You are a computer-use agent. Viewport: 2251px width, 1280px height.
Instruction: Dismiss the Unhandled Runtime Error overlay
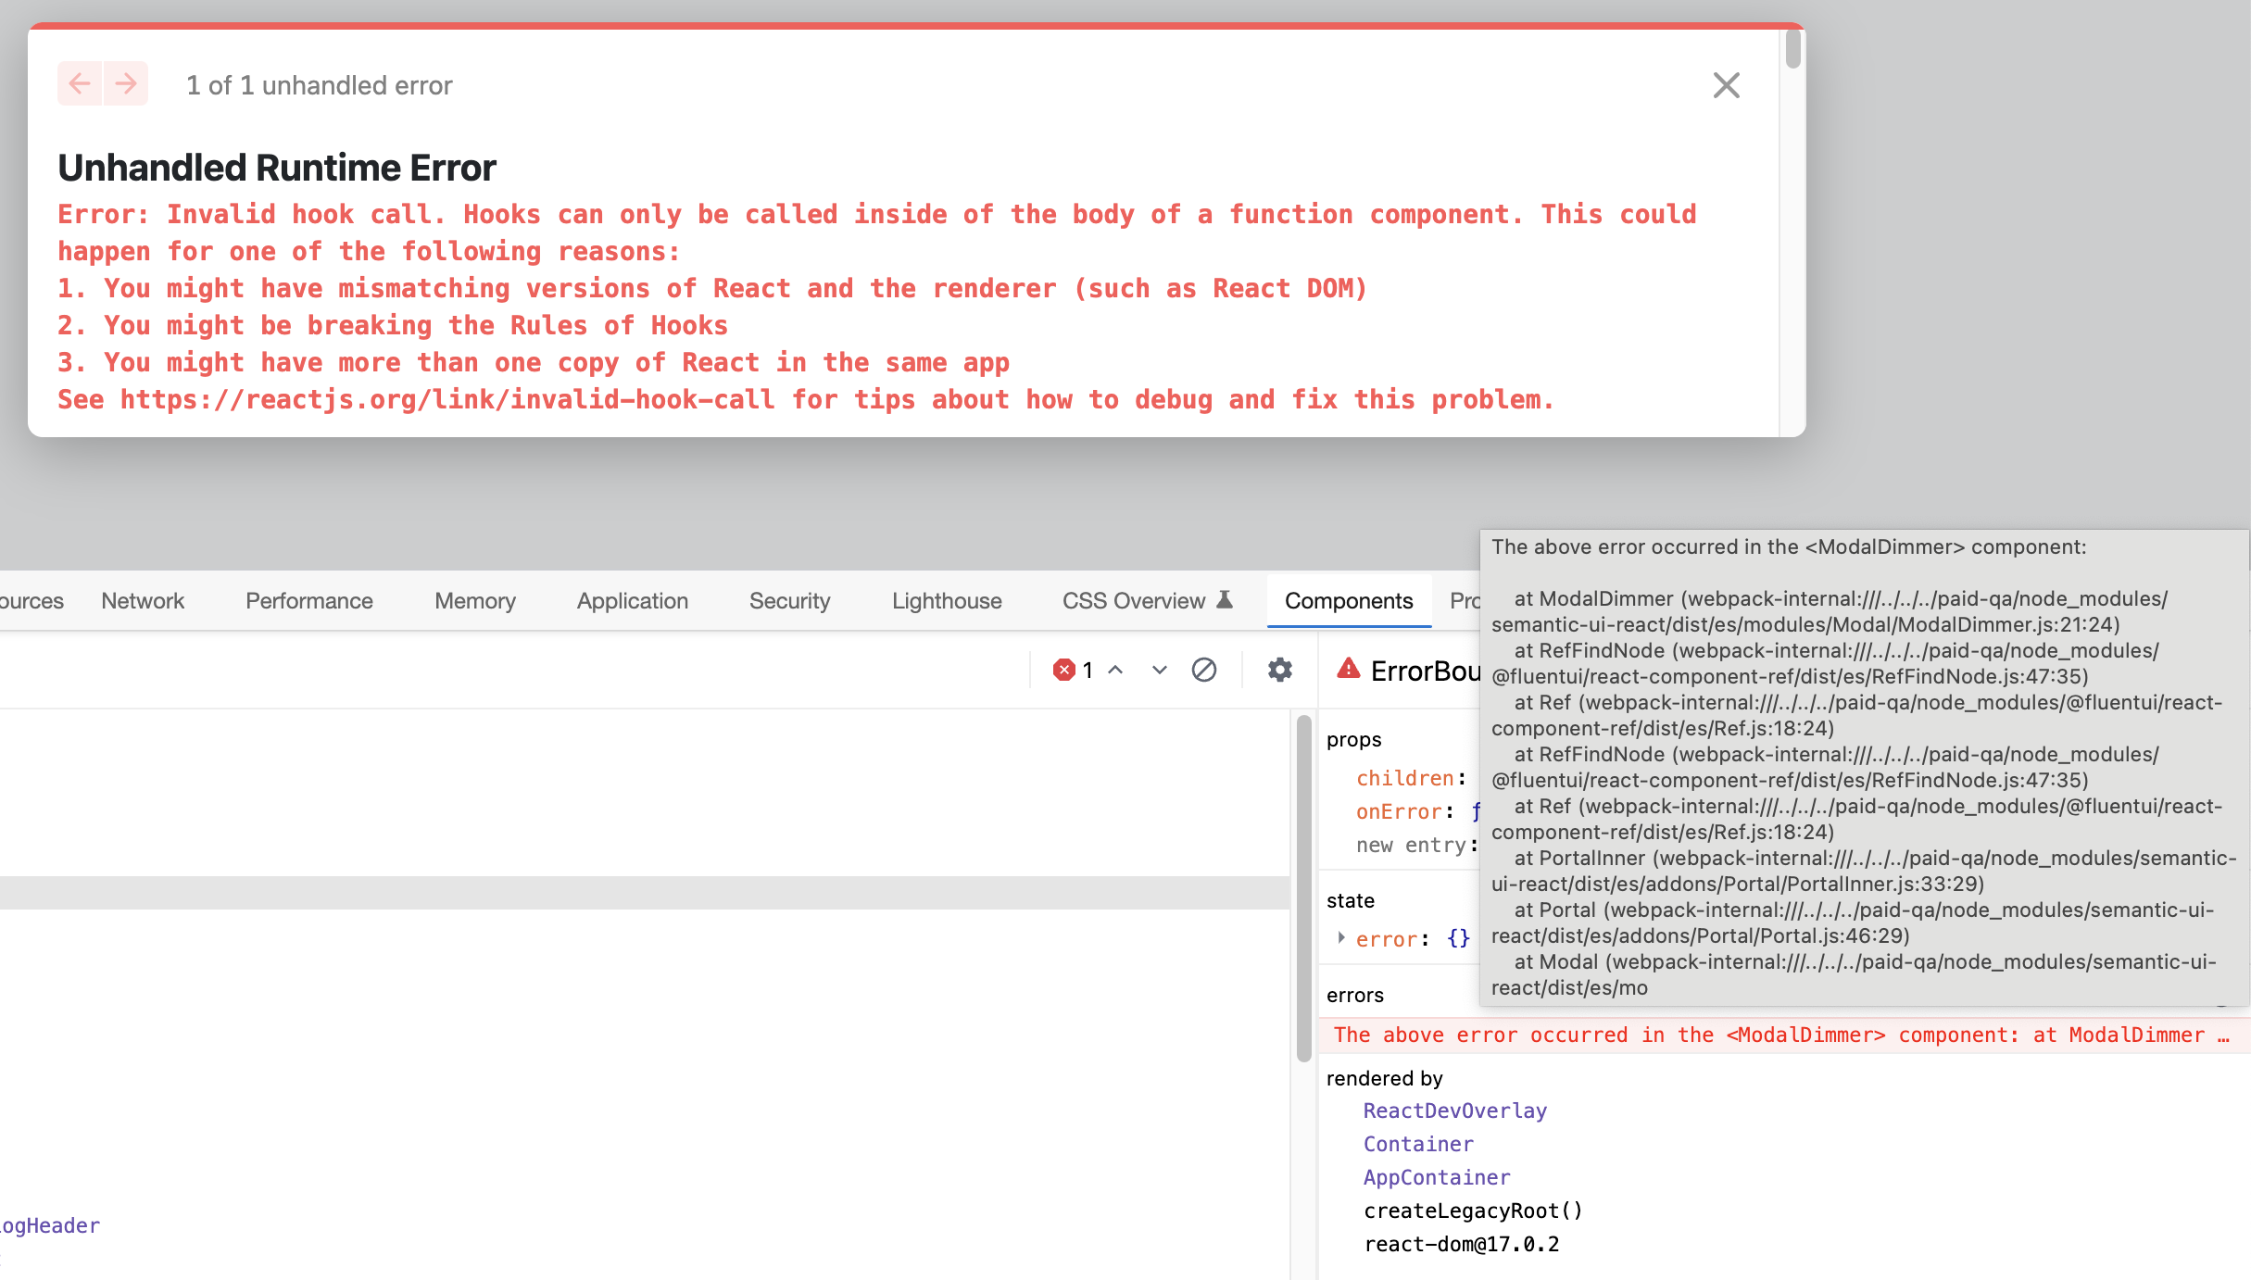coord(1727,85)
